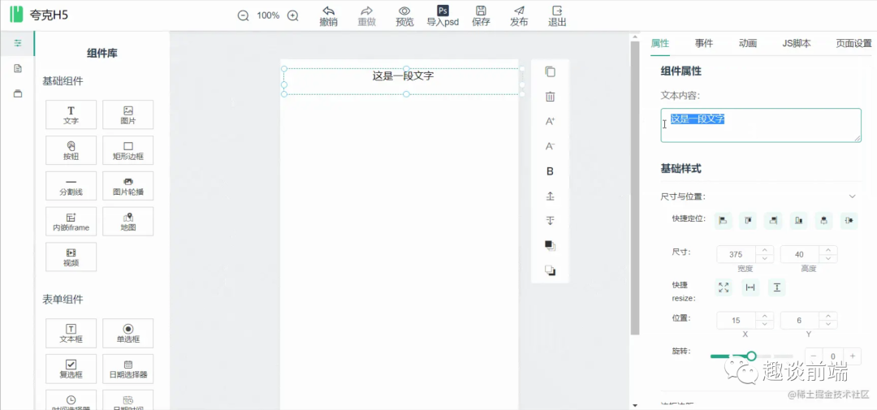Screen dimensions: 877x410
Task: Add the 复选框 checkbox component
Action: [x=71, y=369]
